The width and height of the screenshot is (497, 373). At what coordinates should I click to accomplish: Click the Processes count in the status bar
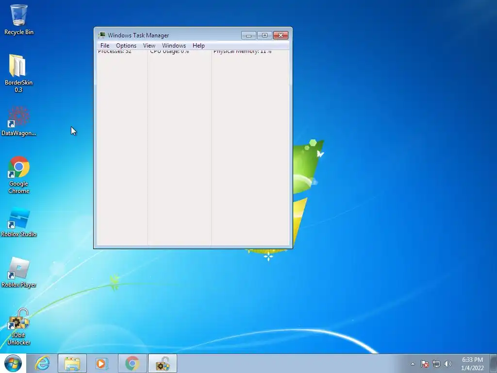[x=115, y=51]
